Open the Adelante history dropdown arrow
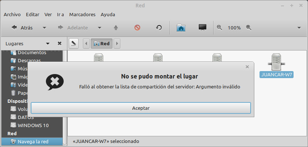Image resolution: width=308 pixels, height=147 pixels. click(x=100, y=28)
